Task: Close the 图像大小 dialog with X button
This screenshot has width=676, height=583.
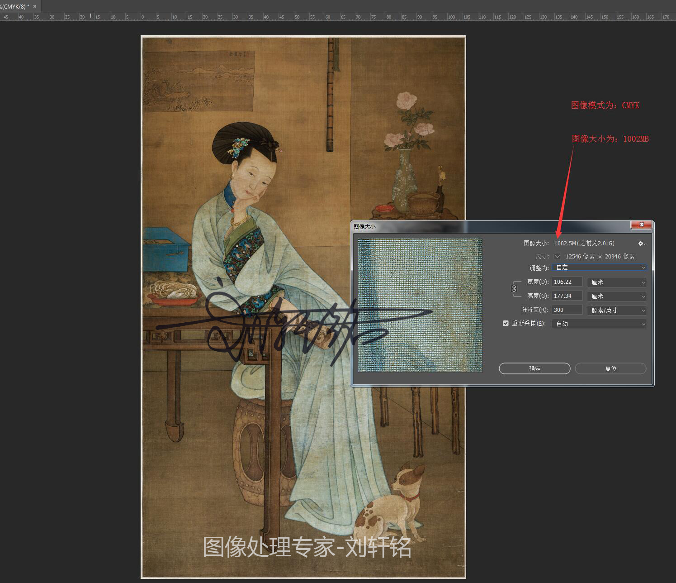Action: tap(641, 225)
